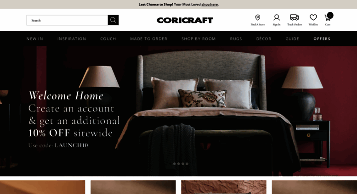Screen dimensions: 357x194
Task: Select the fourth carousel dot
Action: click(x=187, y=164)
